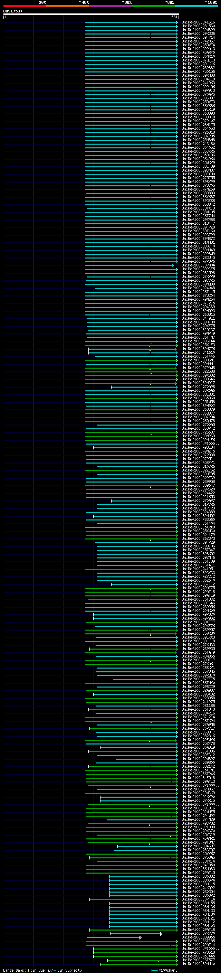Select the hit UniRef100_B9S0D7
Screen dimensions: 221x973
coord(198,98)
